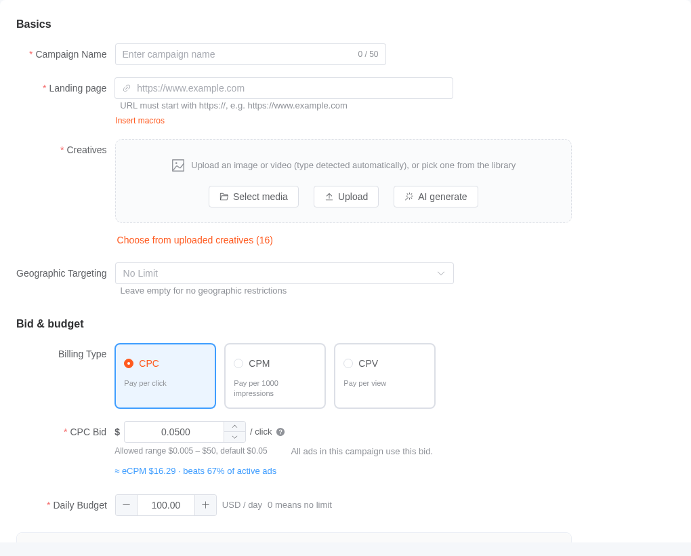Click the 'Pay per click' description
This screenshot has width=691, height=556.
(146, 384)
